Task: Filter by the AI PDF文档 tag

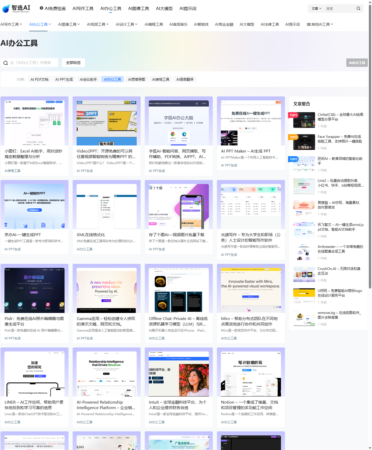Action: click(x=39, y=79)
